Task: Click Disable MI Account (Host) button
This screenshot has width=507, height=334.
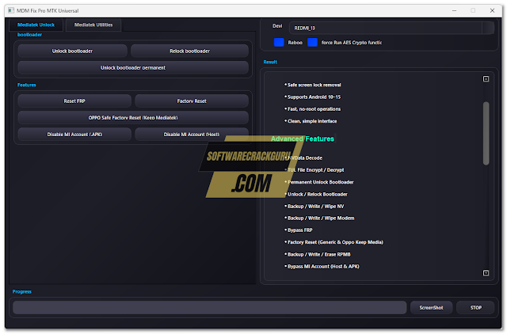Action: (x=191, y=134)
